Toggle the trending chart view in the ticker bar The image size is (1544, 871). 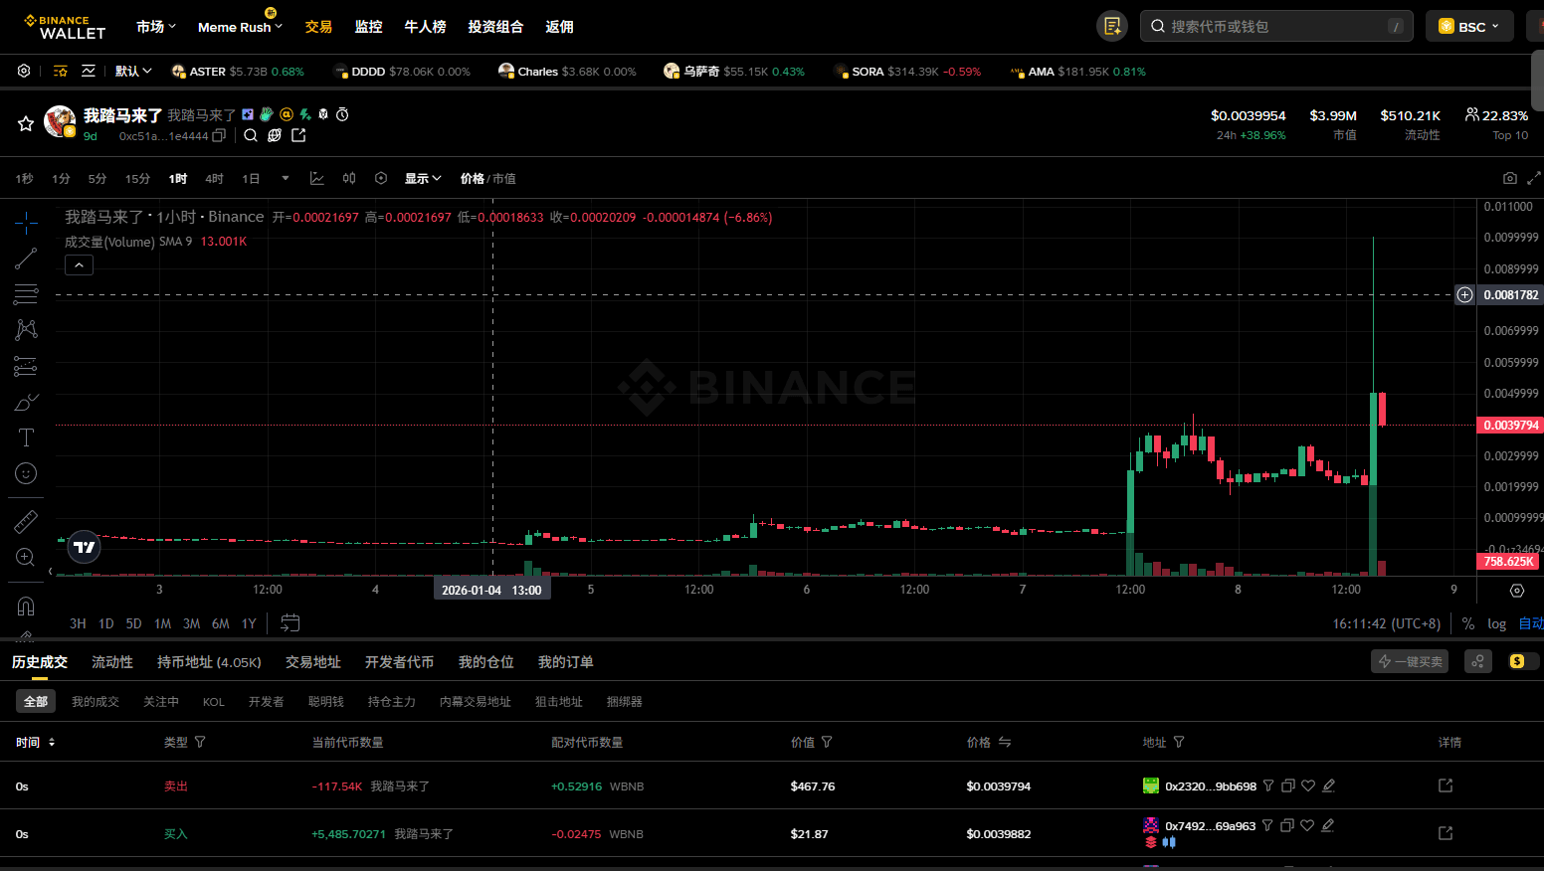(x=89, y=71)
